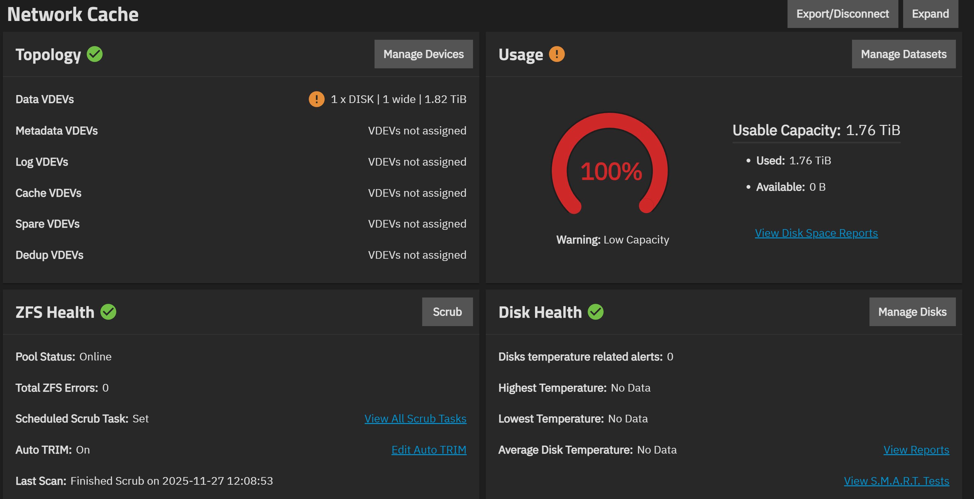Open the View S.M.A.R.T. Tests link

tap(896, 481)
